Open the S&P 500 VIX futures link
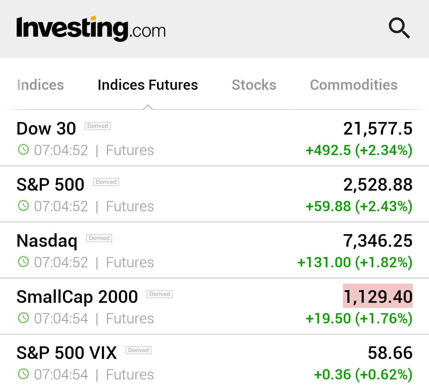The image size is (429, 389). (67, 353)
